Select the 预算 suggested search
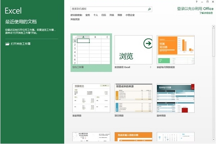The width and height of the screenshot is (219, 144). pos(120,15)
